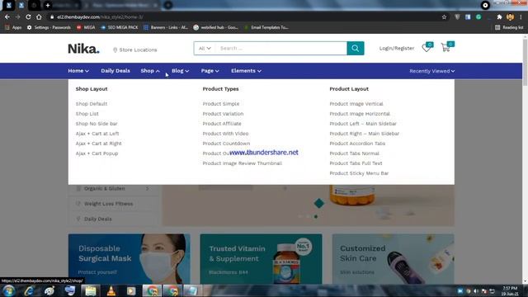
Task: Open new browser tab plus icon
Action: pyautogui.click(x=48, y=5)
